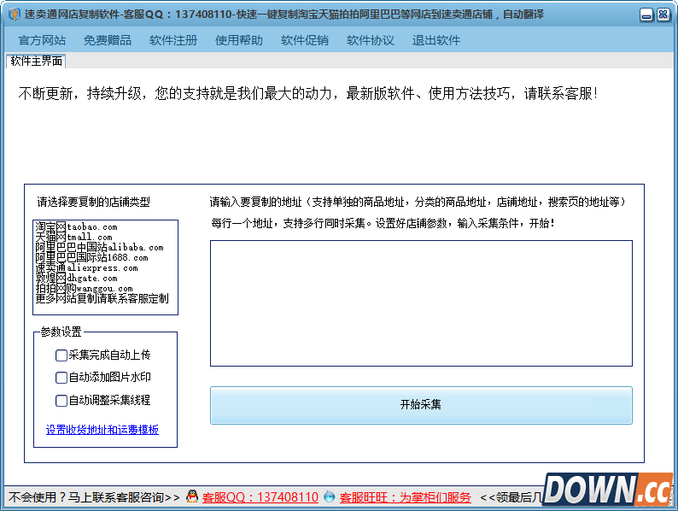Enable 采集完成自动上传 checkbox
Screen dimensions: 678x511
point(103,355)
